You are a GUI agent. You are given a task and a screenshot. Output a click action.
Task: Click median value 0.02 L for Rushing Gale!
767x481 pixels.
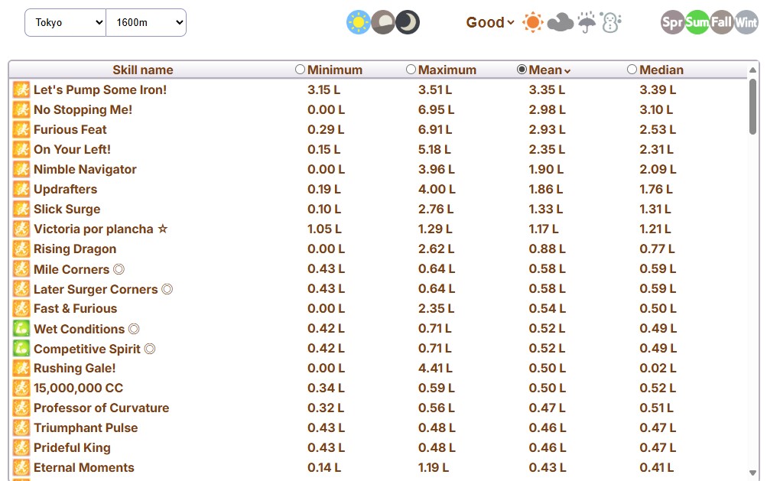(x=658, y=368)
